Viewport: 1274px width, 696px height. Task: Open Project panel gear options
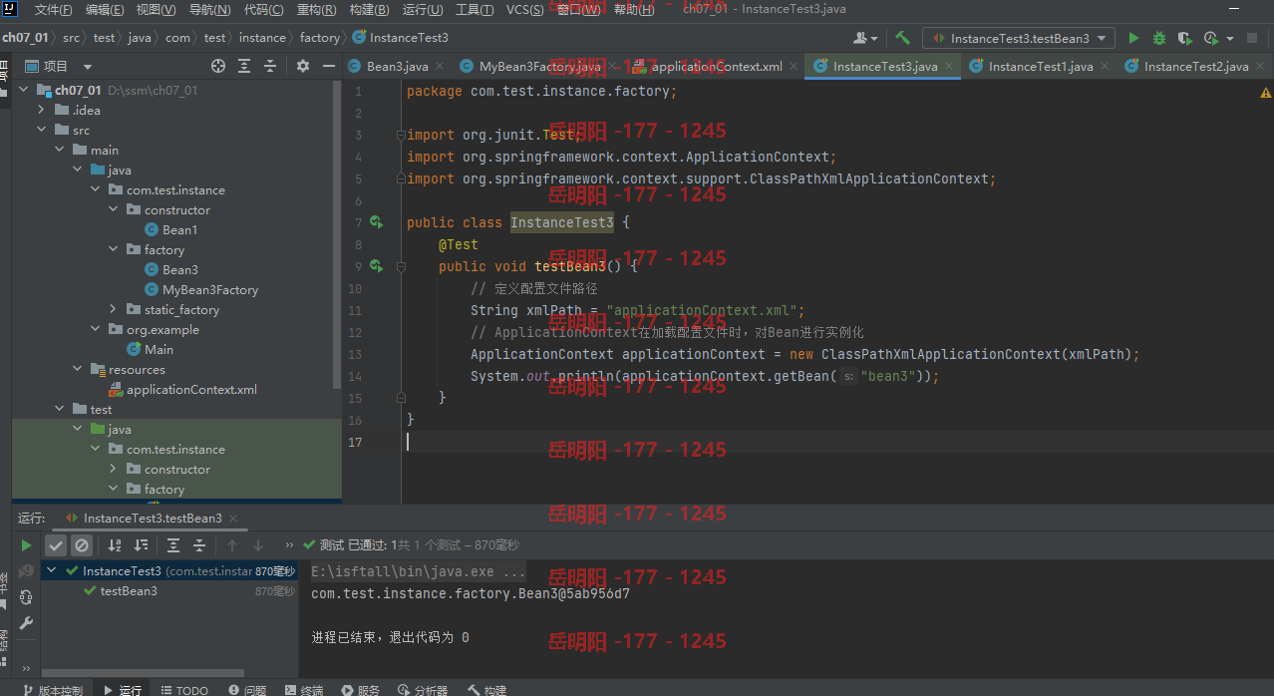tap(303, 66)
